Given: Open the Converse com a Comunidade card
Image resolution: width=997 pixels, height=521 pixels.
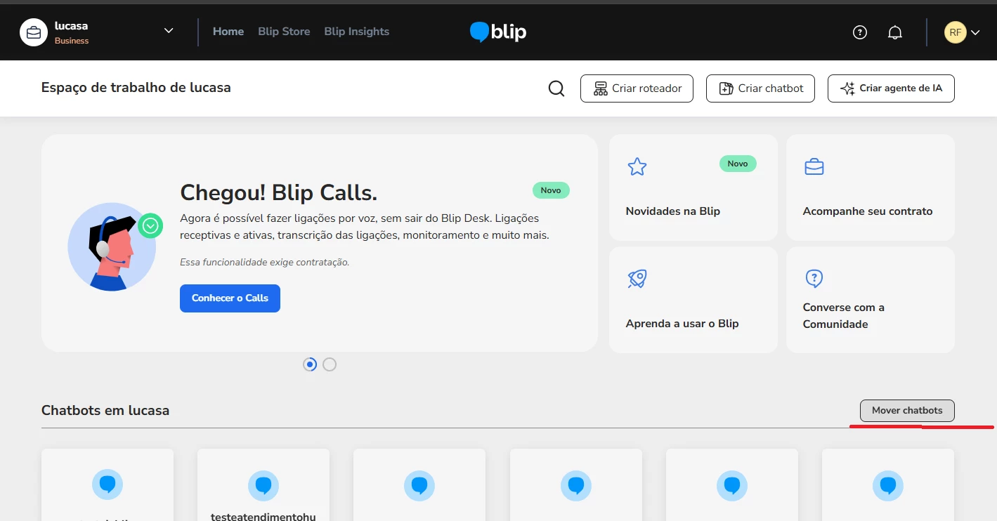Looking at the screenshot, I should coord(871,300).
